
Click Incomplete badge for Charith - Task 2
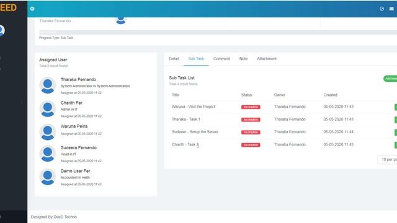click(251, 145)
